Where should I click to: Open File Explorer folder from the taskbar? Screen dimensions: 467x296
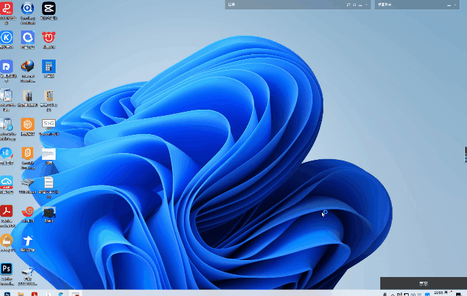click(x=21, y=293)
